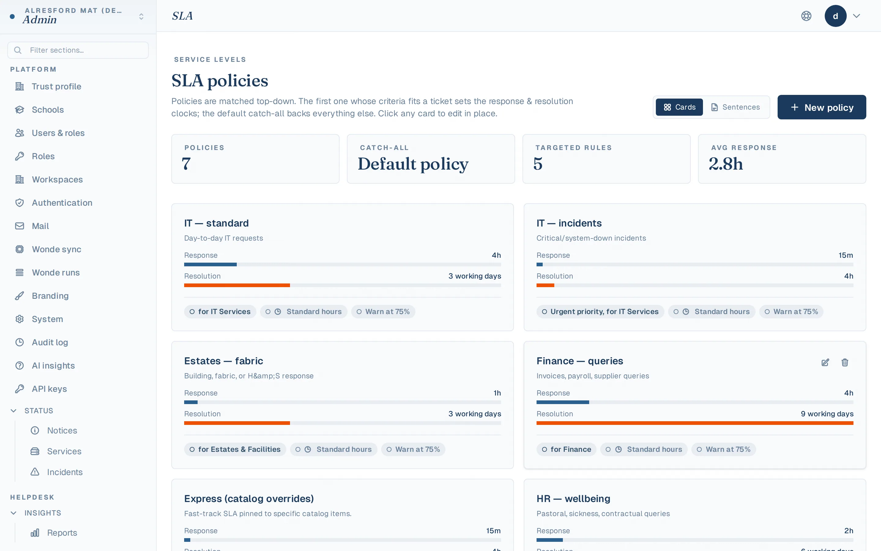Click the Targeted rules tile
The width and height of the screenshot is (881, 551).
click(607, 159)
